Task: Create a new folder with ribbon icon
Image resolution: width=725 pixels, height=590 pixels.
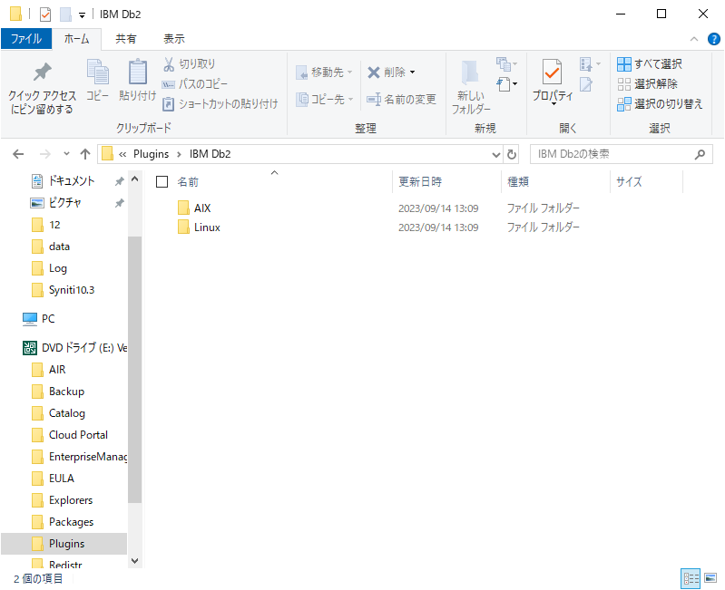Action: (471, 73)
